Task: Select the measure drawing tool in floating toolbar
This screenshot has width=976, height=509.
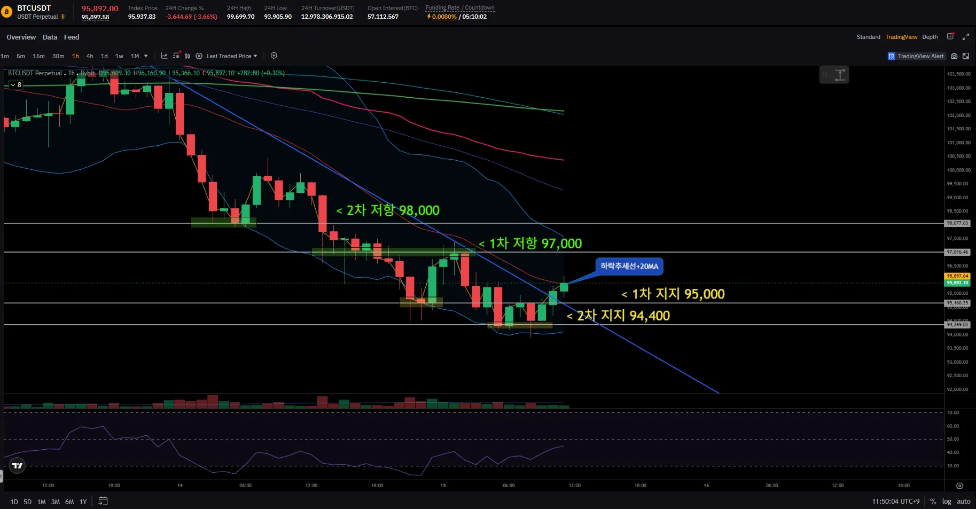Action: click(840, 75)
